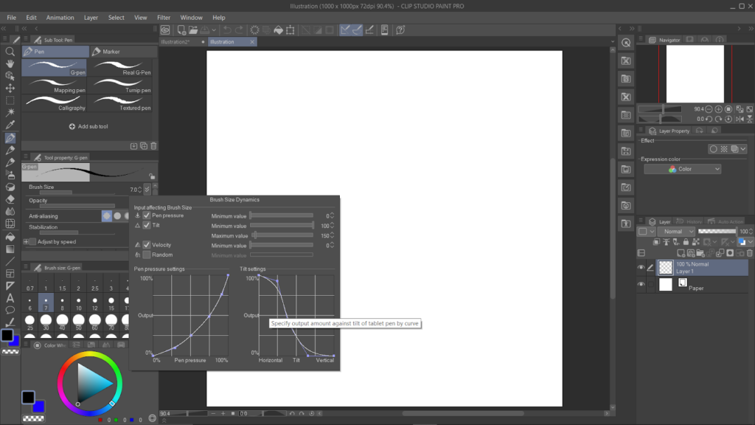The image size is (755, 425).
Task: Hide Layer 1 using its eye icon
Action: [641, 267]
